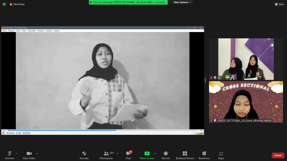Click the green Share Screen icon

coord(147,153)
